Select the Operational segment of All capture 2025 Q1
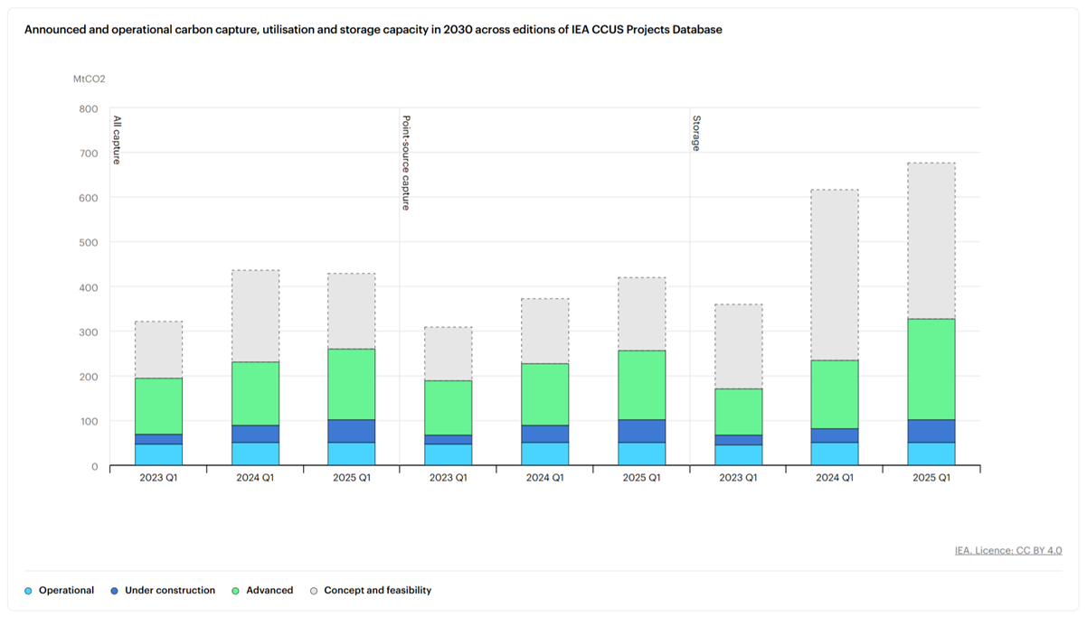Image resolution: width=1087 pixels, height=617 pixels. [x=352, y=454]
